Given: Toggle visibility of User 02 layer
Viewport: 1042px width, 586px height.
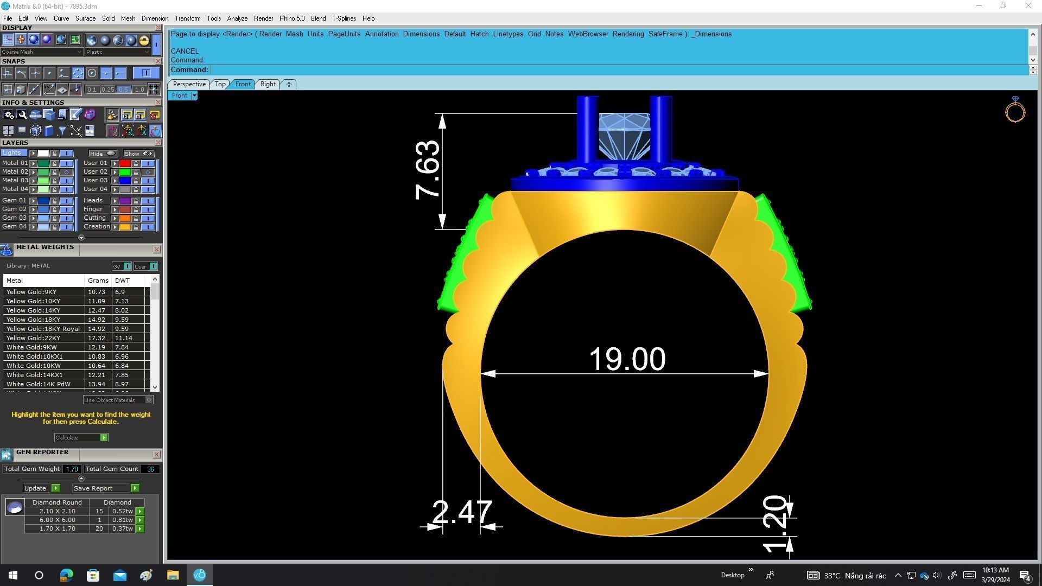Looking at the screenshot, I should [x=148, y=172].
